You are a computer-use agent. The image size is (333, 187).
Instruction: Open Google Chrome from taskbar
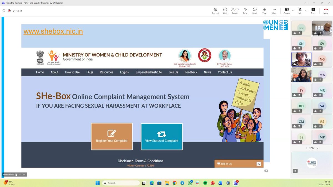tap(175, 183)
